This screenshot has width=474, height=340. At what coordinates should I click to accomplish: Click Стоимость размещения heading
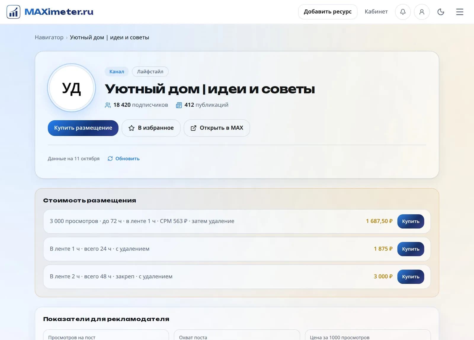click(90, 200)
